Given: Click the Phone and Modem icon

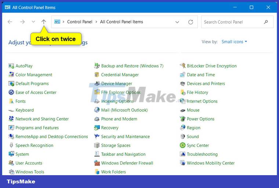Looking at the screenshot, I should click(97, 119).
